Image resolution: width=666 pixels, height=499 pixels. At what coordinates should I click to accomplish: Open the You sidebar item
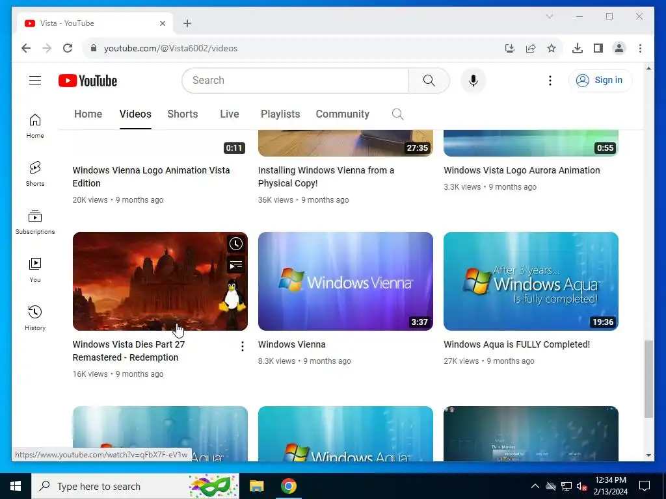click(35, 270)
